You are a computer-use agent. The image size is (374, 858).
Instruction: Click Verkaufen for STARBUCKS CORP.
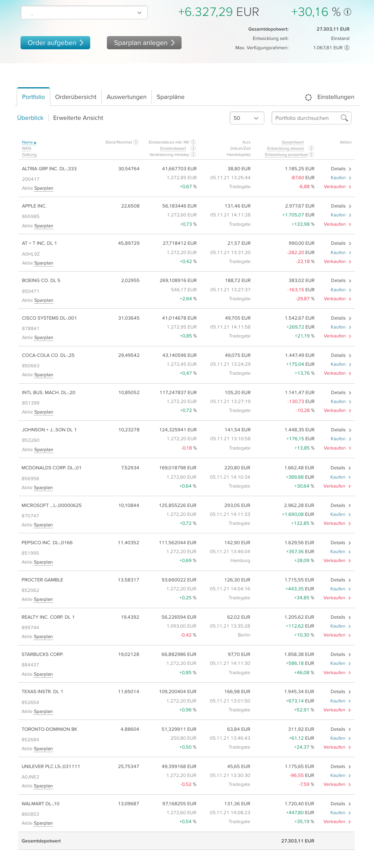(x=334, y=673)
